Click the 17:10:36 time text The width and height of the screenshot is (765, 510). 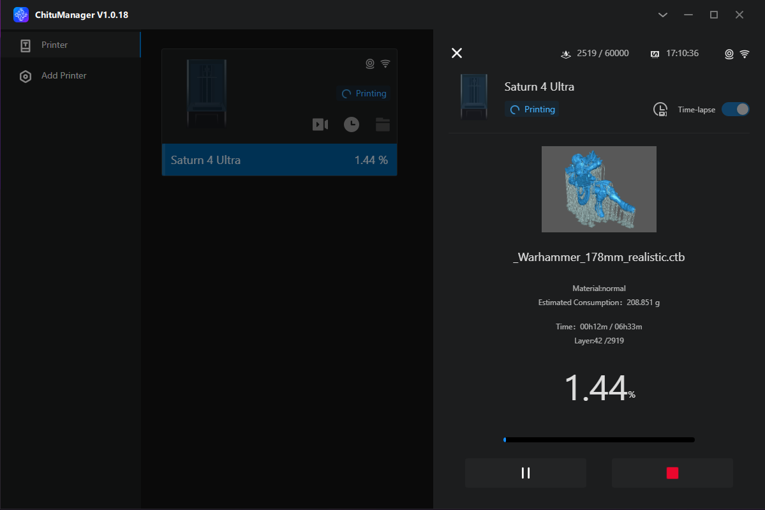coord(682,53)
